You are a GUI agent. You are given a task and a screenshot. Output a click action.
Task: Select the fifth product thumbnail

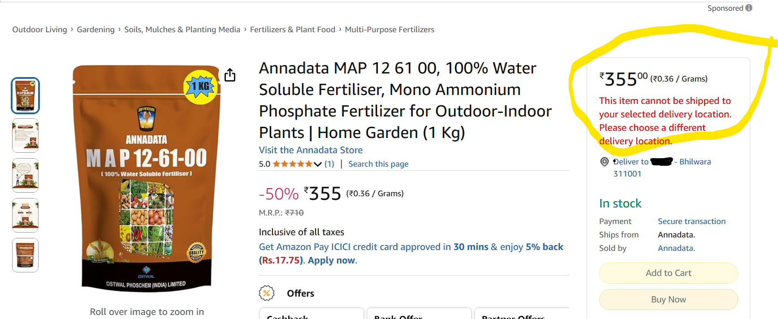25,255
